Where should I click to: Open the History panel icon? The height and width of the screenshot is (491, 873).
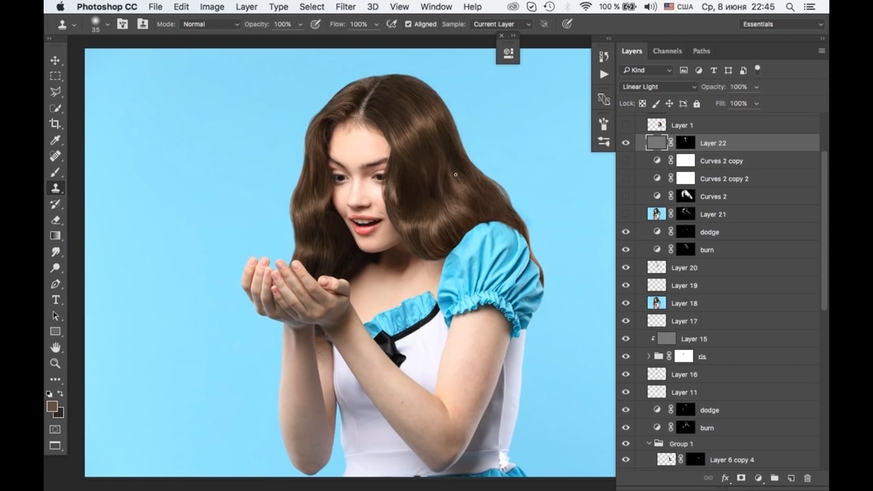pos(604,57)
